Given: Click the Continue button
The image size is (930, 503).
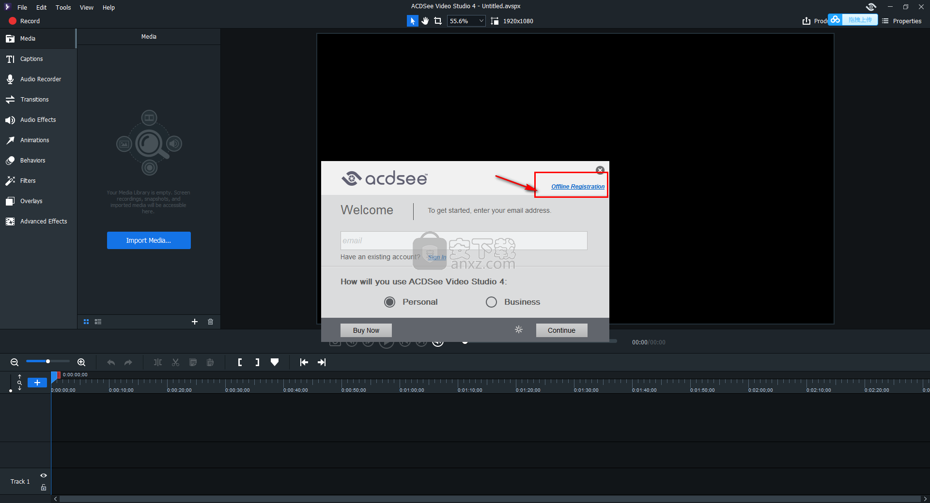Looking at the screenshot, I should [x=561, y=330].
